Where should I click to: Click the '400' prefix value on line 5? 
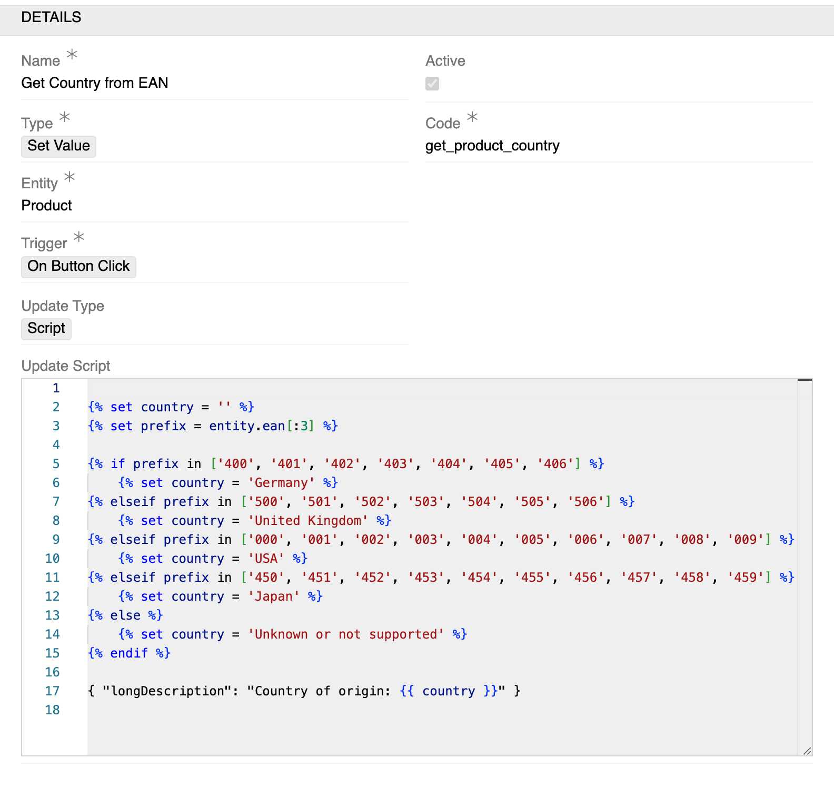point(236,464)
